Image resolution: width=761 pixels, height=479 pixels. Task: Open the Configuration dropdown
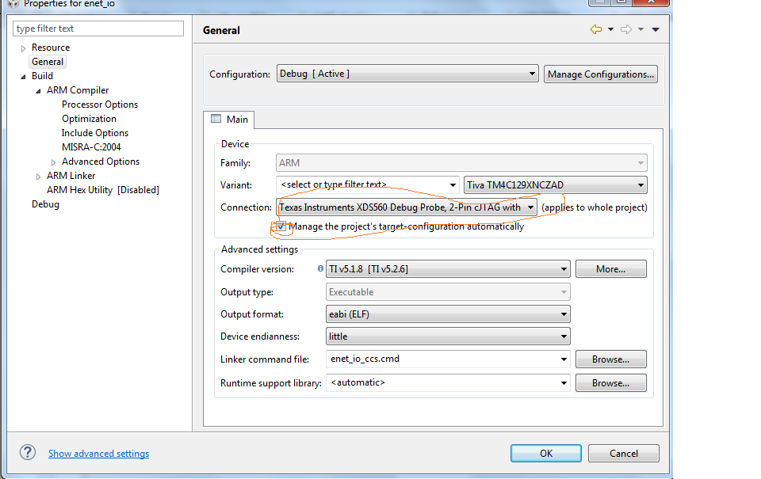tap(407, 74)
